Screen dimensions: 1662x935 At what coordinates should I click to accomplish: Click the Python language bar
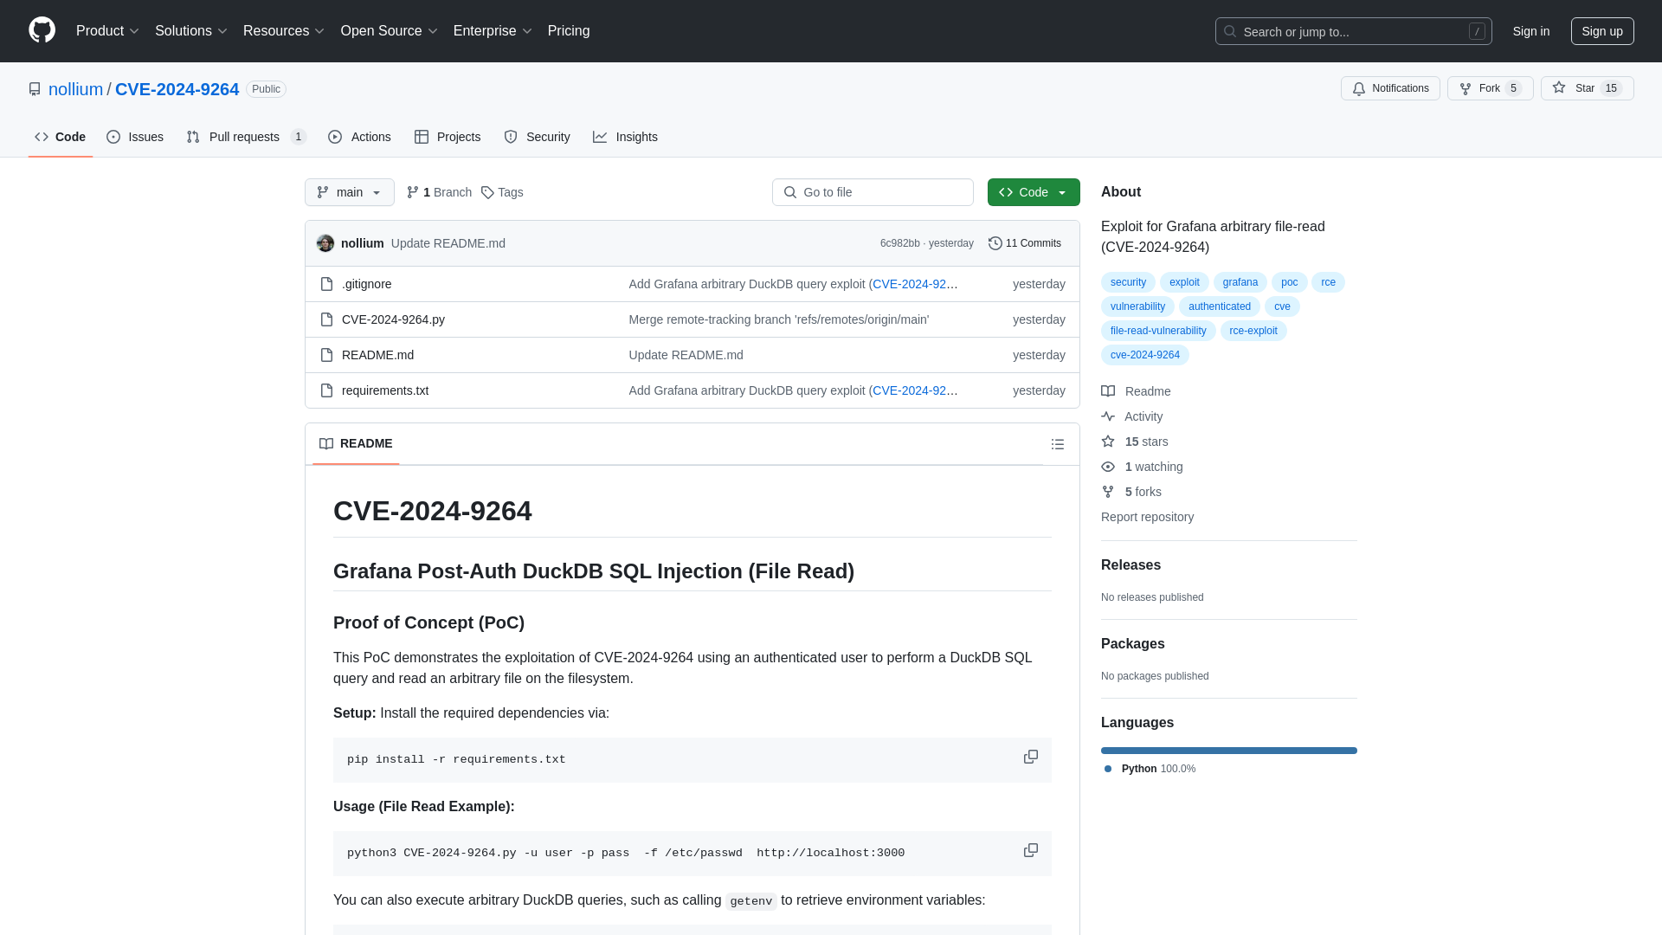pos(1229,751)
